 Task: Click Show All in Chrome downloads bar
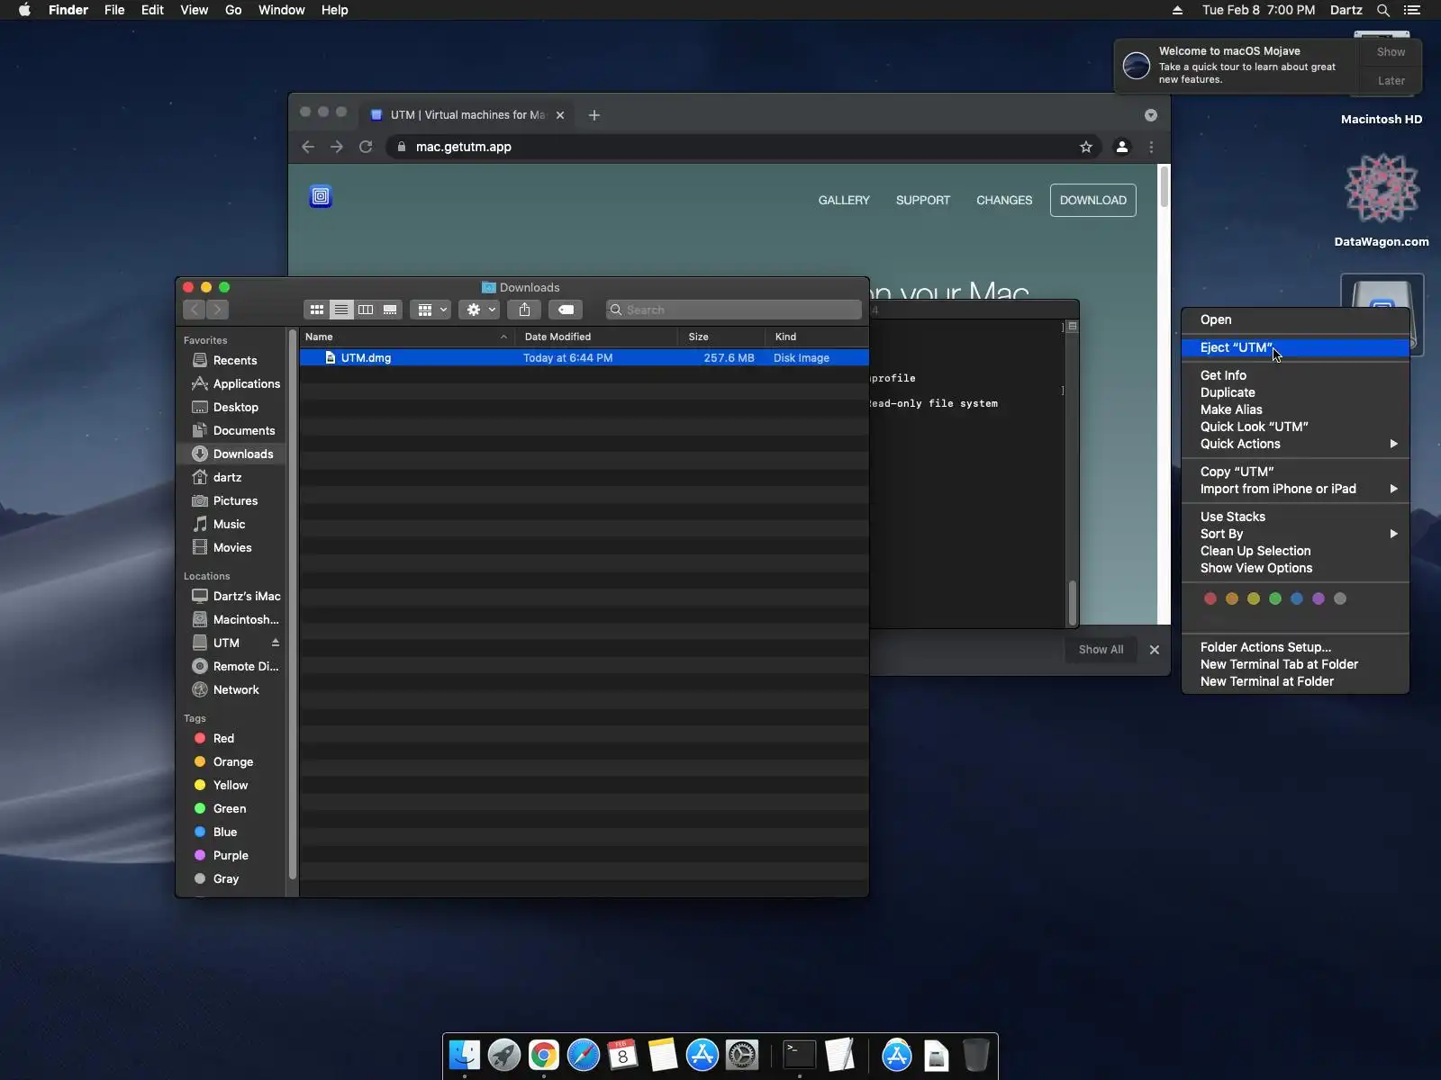[x=1101, y=650]
